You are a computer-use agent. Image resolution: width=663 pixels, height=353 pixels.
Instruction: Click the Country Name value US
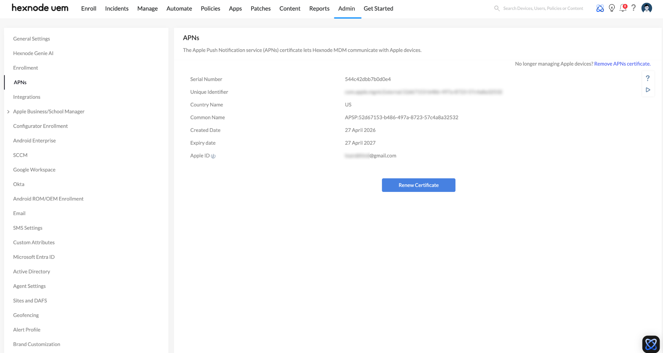pos(348,105)
